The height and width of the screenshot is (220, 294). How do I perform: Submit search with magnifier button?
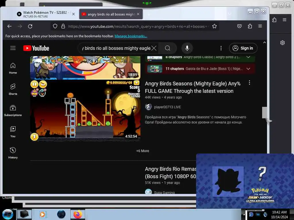coord(168,48)
